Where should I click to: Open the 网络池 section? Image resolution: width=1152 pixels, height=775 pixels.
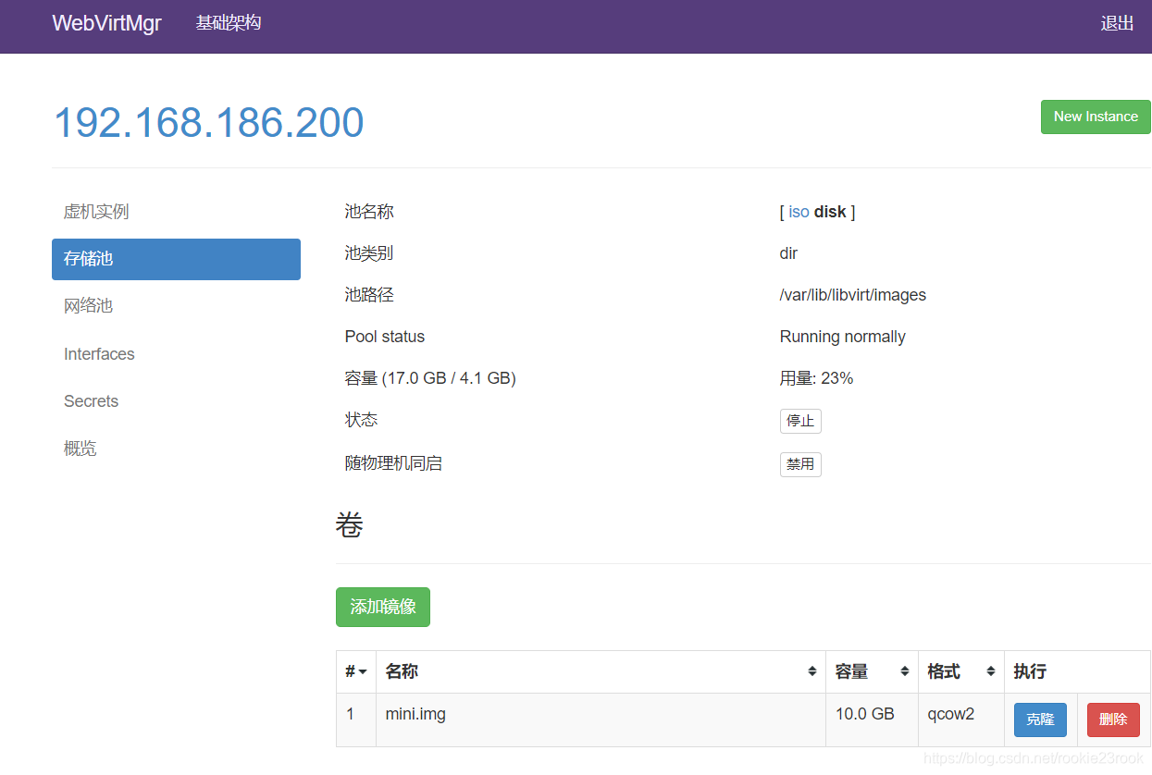[x=88, y=305]
